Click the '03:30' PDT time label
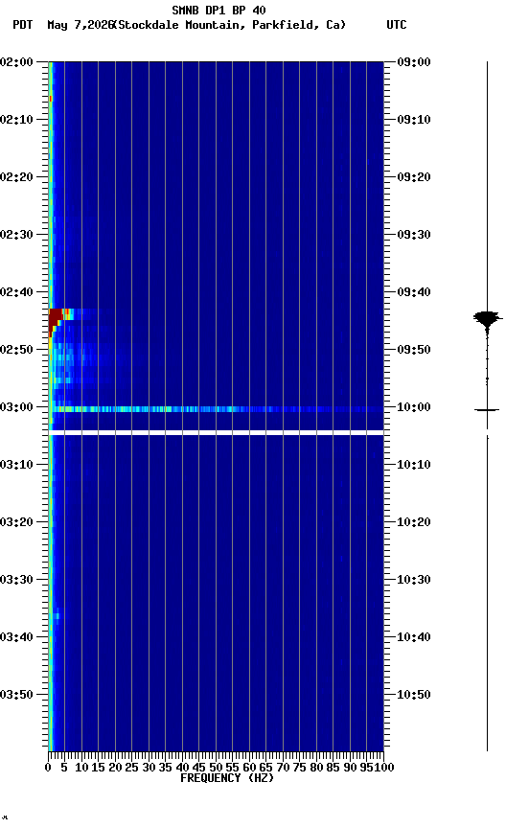Viewport: 529px width, 828px height. 16,580
